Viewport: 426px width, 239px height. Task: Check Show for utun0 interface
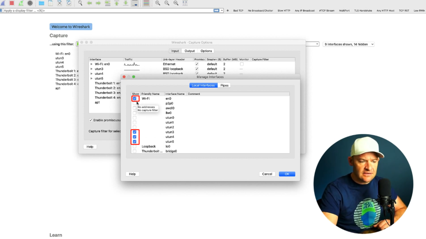(134, 118)
